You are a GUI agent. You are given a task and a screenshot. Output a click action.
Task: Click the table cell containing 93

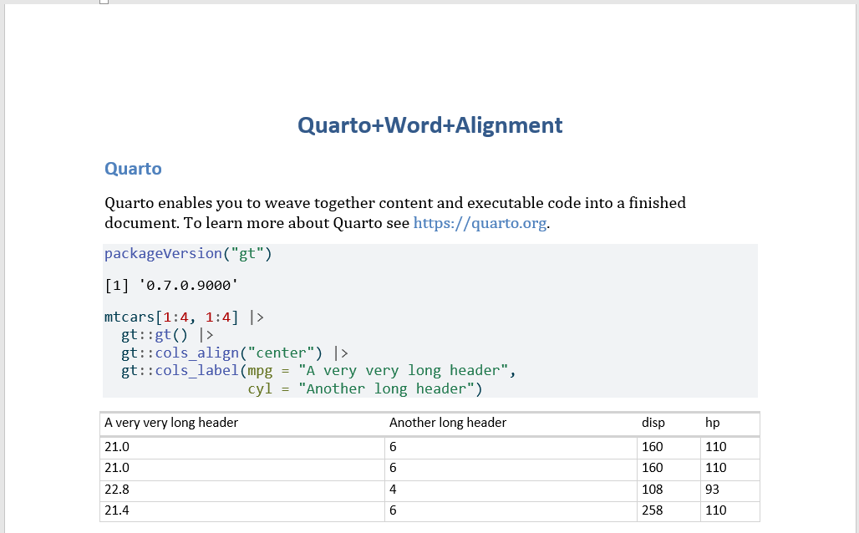(x=729, y=490)
